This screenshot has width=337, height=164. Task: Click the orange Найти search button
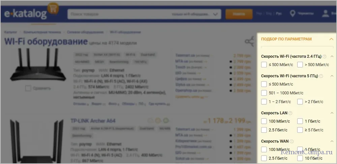(239, 14)
